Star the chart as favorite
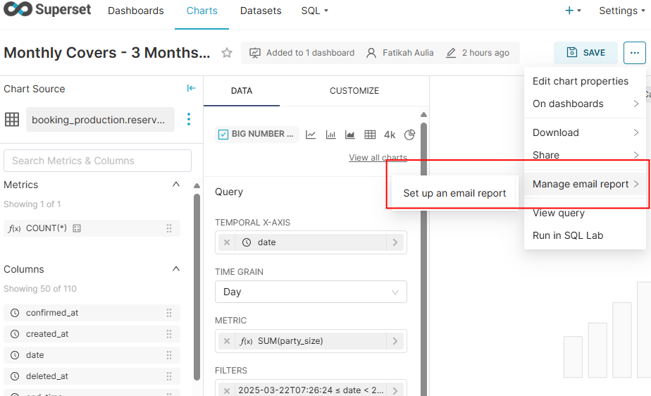Screen dimensions: 651x396 (227, 53)
